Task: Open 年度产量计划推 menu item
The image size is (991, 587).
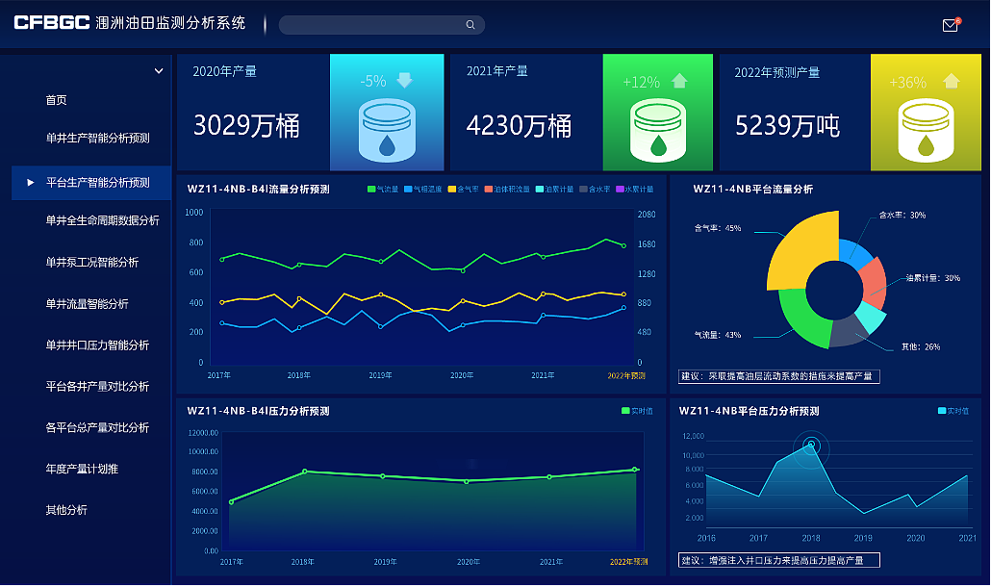Action: [82, 469]
